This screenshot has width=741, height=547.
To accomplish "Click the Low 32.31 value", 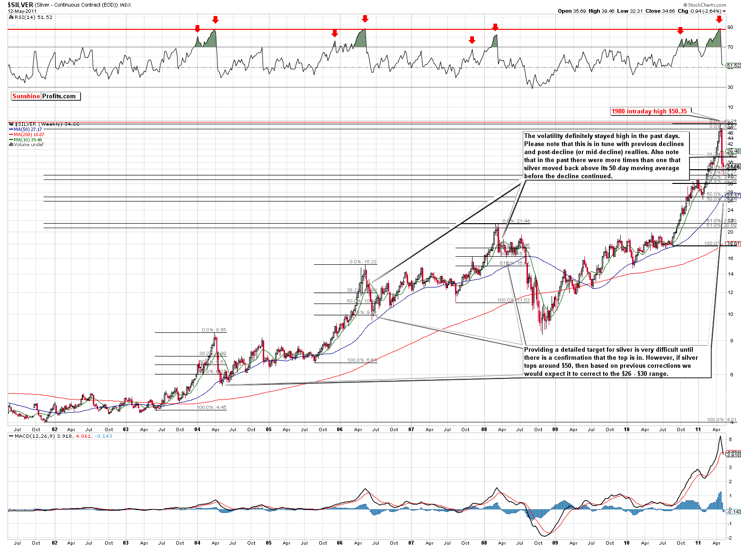I will pos(629,11).
